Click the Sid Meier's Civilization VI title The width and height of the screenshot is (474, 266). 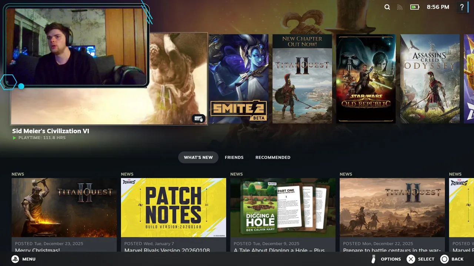pos(51,131)
